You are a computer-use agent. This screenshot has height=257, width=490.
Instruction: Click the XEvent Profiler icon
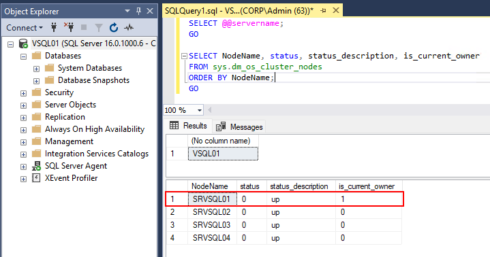click(36, 178)
